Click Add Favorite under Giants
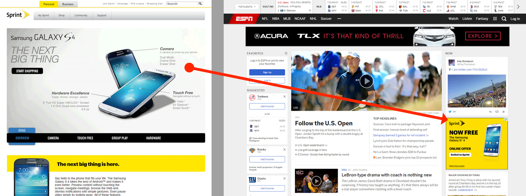Image resolution: width=526 pixels, height=196 pixels. tap(267, 188)
